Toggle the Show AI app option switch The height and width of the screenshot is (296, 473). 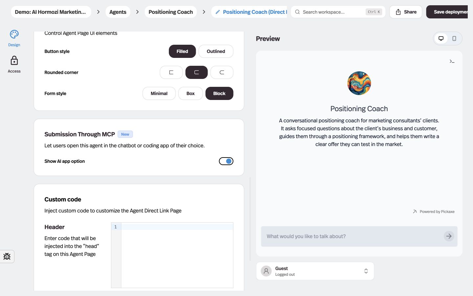tap(226, 161)
